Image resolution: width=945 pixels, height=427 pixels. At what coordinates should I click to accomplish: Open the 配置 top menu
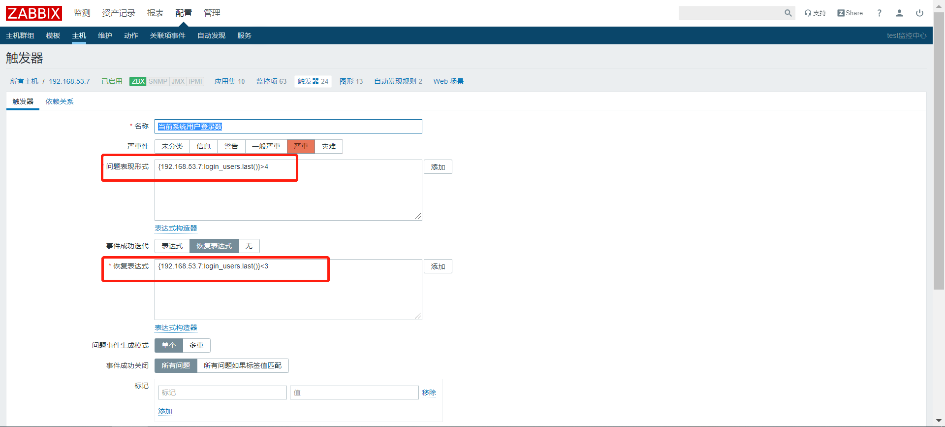click(x=184, y=13)
